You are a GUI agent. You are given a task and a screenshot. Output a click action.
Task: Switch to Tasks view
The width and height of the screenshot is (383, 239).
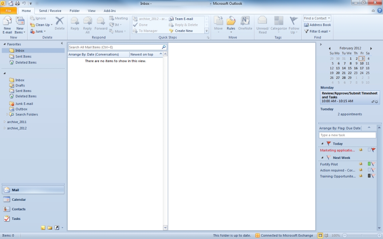33,219
